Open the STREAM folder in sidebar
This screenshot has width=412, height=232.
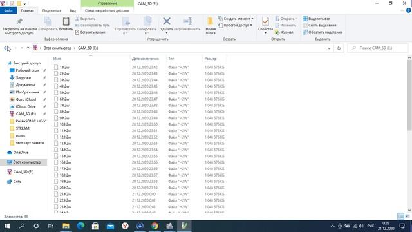[x=19, y=128]
